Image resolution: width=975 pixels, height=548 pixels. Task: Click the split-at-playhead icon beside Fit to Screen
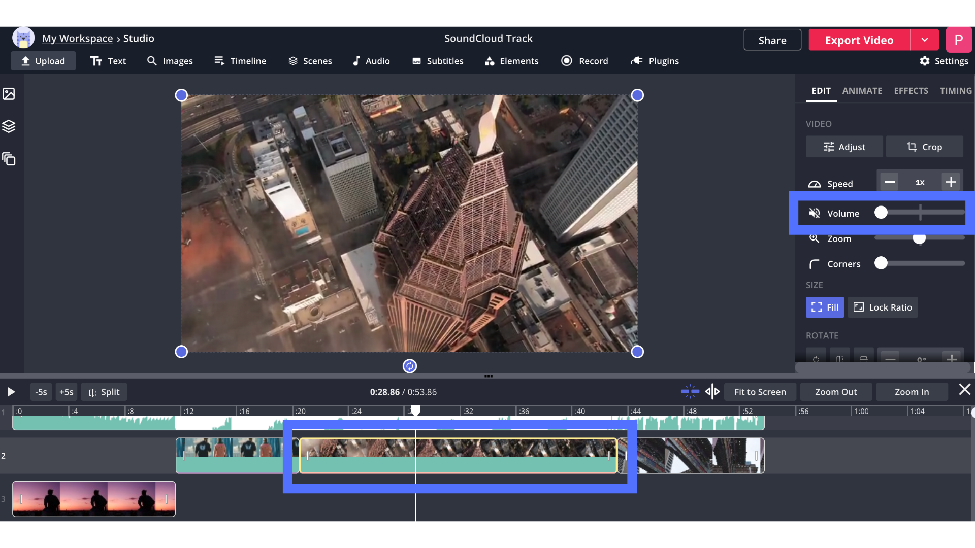(x=712, y=392)
